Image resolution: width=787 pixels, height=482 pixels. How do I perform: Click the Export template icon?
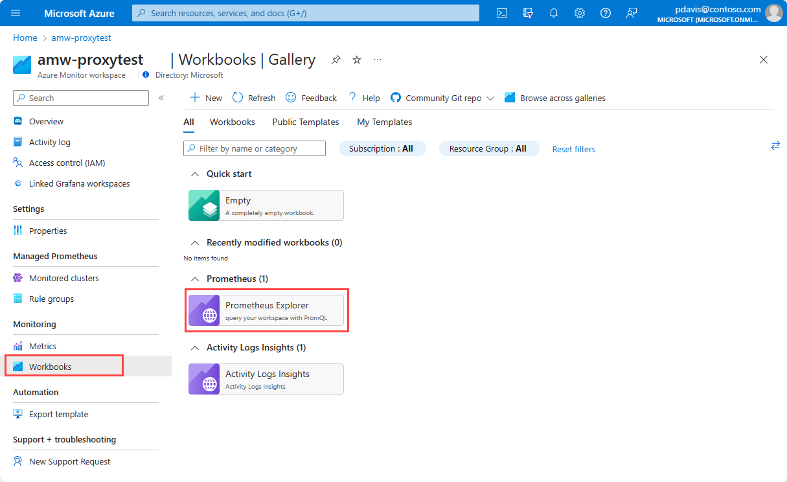[x=18, y=414]
